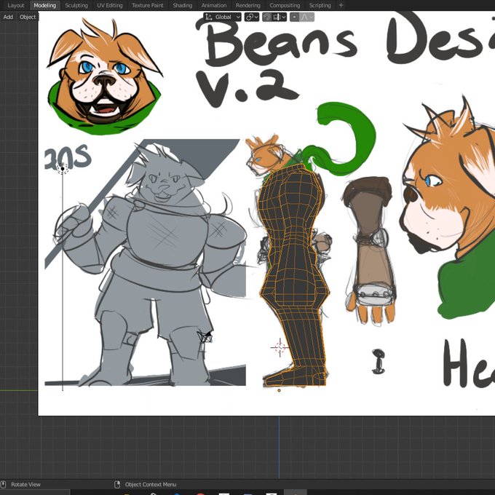Click the Object Context Menu status bar hint
The width and height of the screenshot is (495, 495).
[x=151, y=484]
